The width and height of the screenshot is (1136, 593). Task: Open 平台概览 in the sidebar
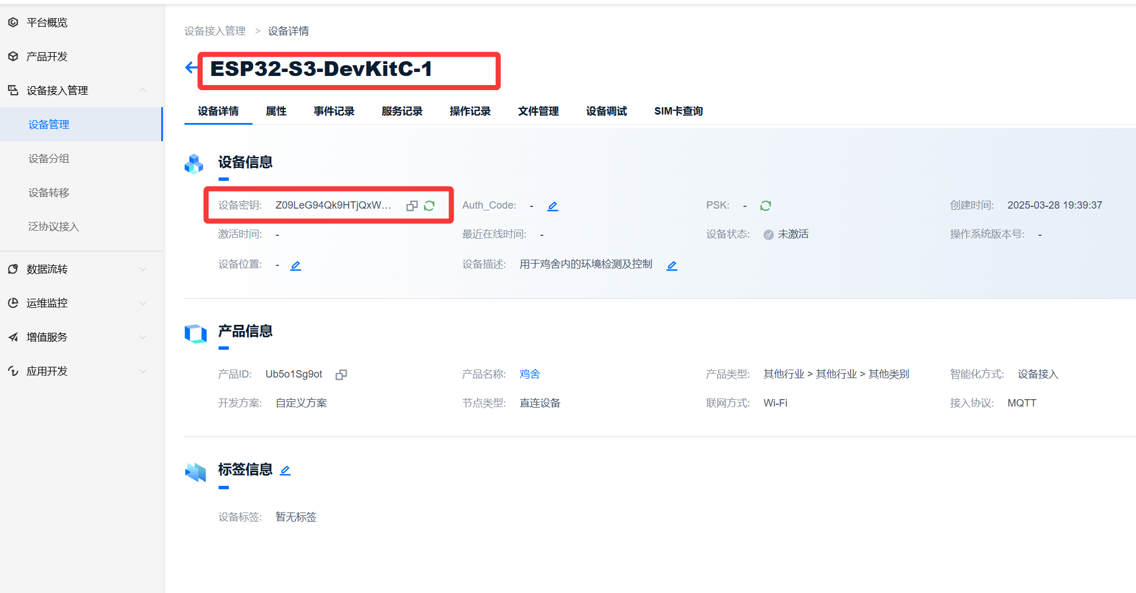(81, 22)
